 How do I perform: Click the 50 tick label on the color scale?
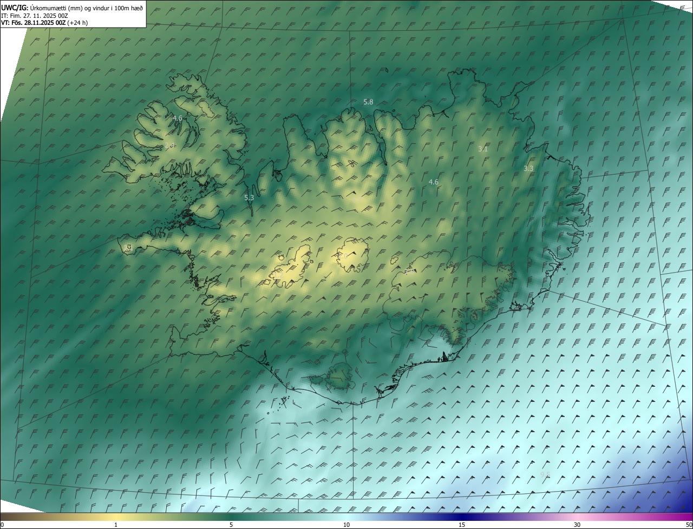coord(689,525)
